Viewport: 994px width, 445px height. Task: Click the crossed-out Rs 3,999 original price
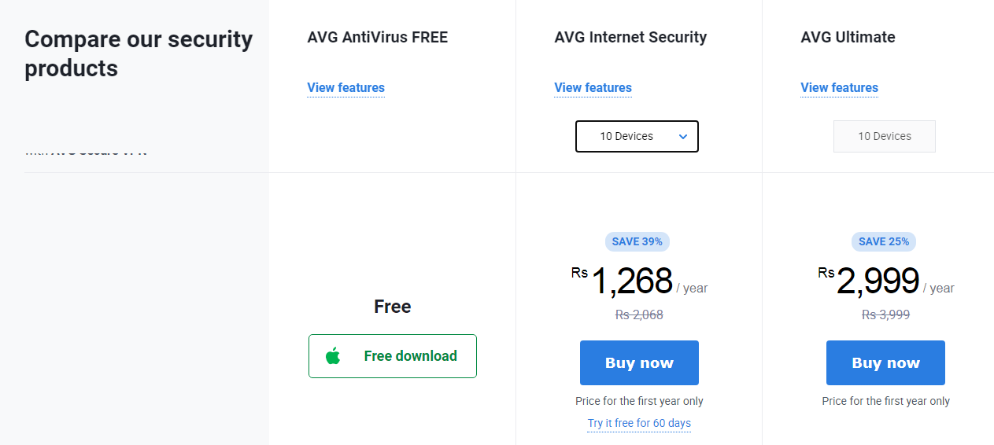(885, 314)
